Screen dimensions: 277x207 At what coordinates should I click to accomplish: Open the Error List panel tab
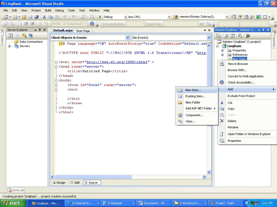point(16,190)
